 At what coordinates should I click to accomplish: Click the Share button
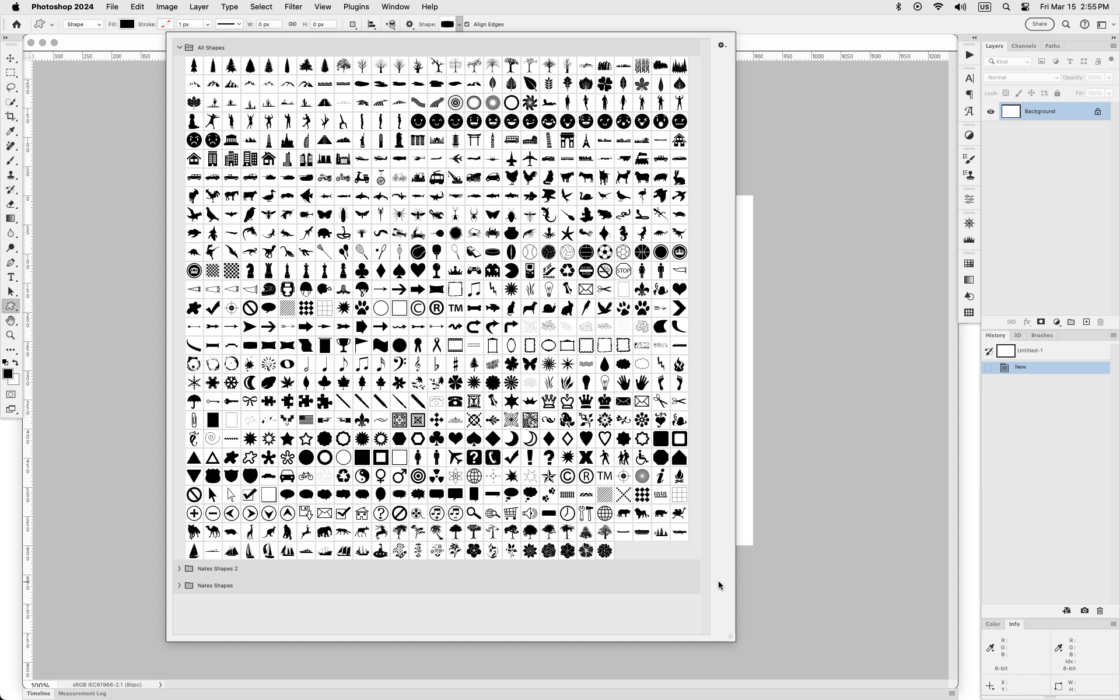[1039, 24]
